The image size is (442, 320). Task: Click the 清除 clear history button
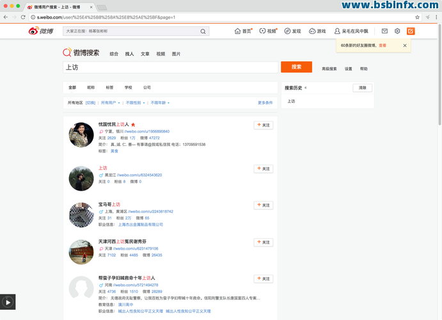(362, 88)
